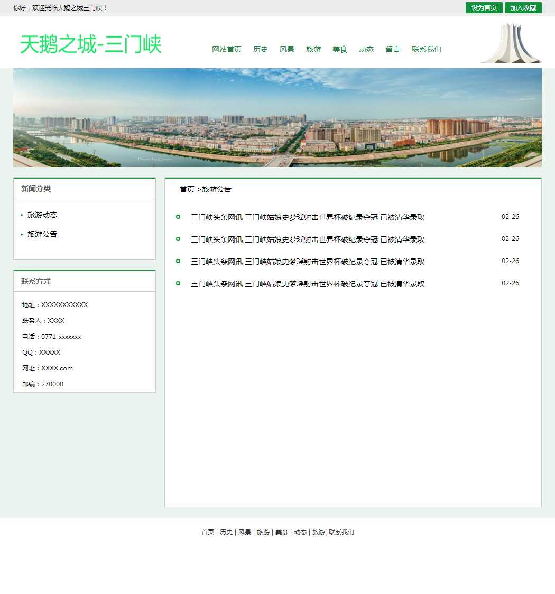555x594 pixels.
Task: Click the white building emblem in the header
Action: coord(511,43)
